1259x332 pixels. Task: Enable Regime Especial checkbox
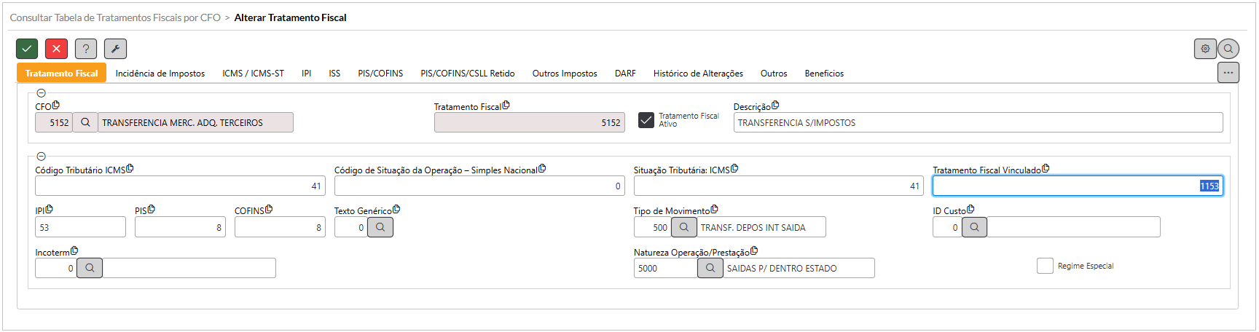pos(1045,266)
